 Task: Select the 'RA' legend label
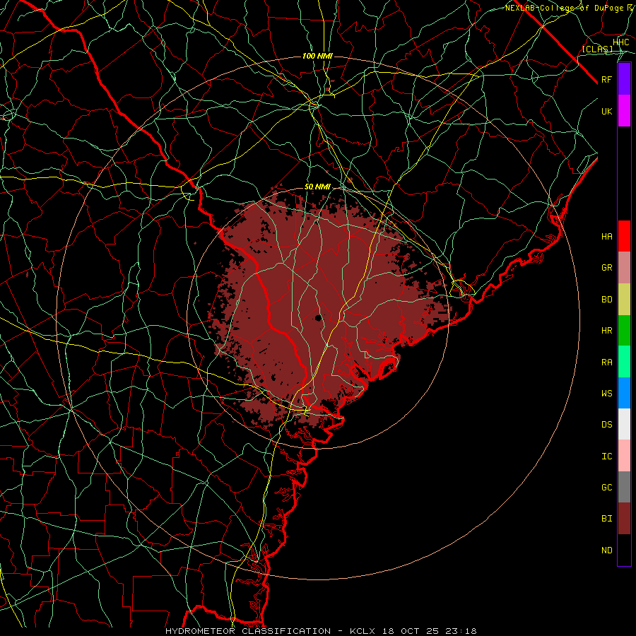pos(606,363)
